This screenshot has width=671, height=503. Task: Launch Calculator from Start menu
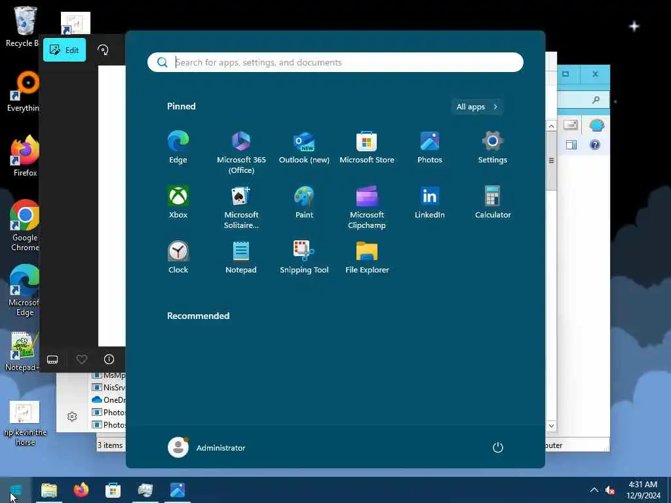[493, 203]
